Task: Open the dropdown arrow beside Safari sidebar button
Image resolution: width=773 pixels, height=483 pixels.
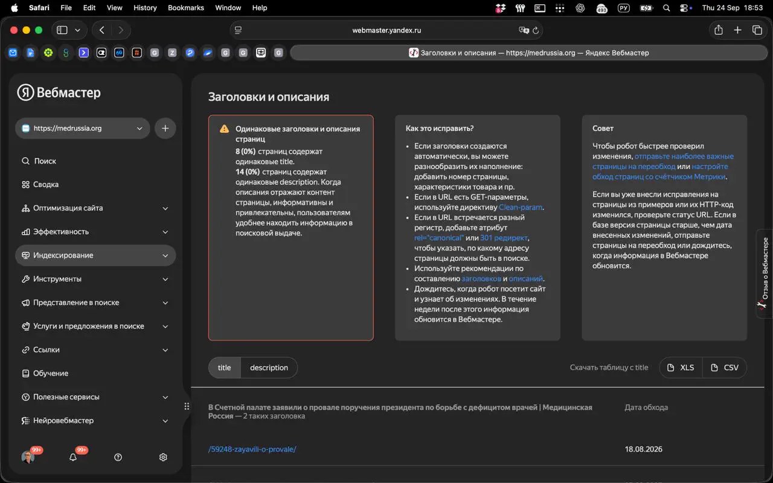Action: [x=78, y=30]
